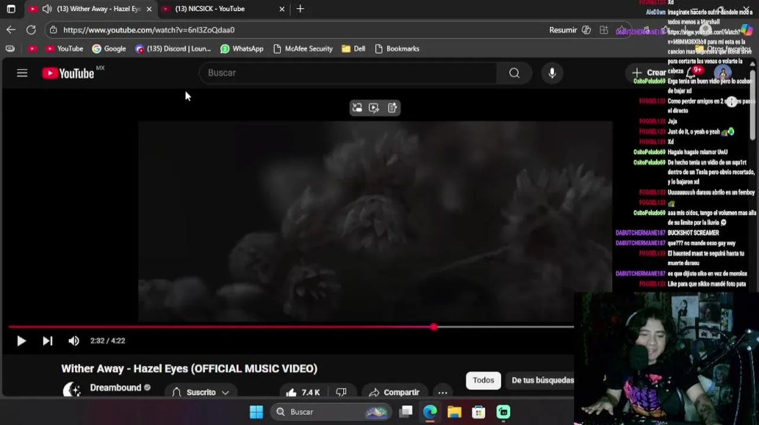Close the Wither Away browser tab
759x425 pixels.
click(149, 9)
